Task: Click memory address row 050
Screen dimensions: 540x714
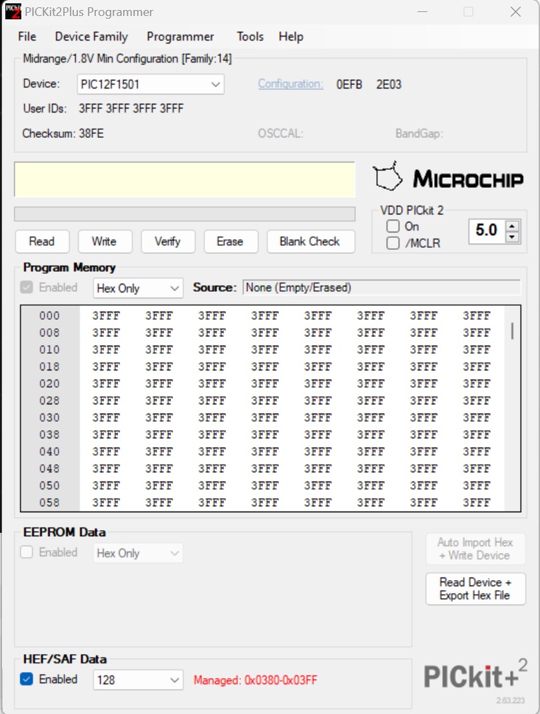Action: coord(49,486)
